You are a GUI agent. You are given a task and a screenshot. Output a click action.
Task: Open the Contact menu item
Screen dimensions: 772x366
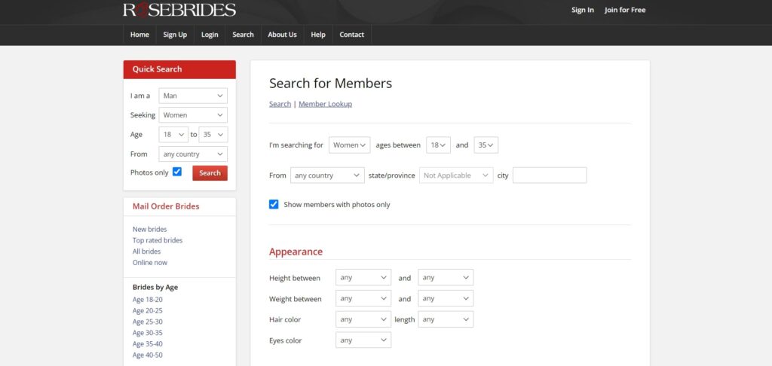click(351, 35)
